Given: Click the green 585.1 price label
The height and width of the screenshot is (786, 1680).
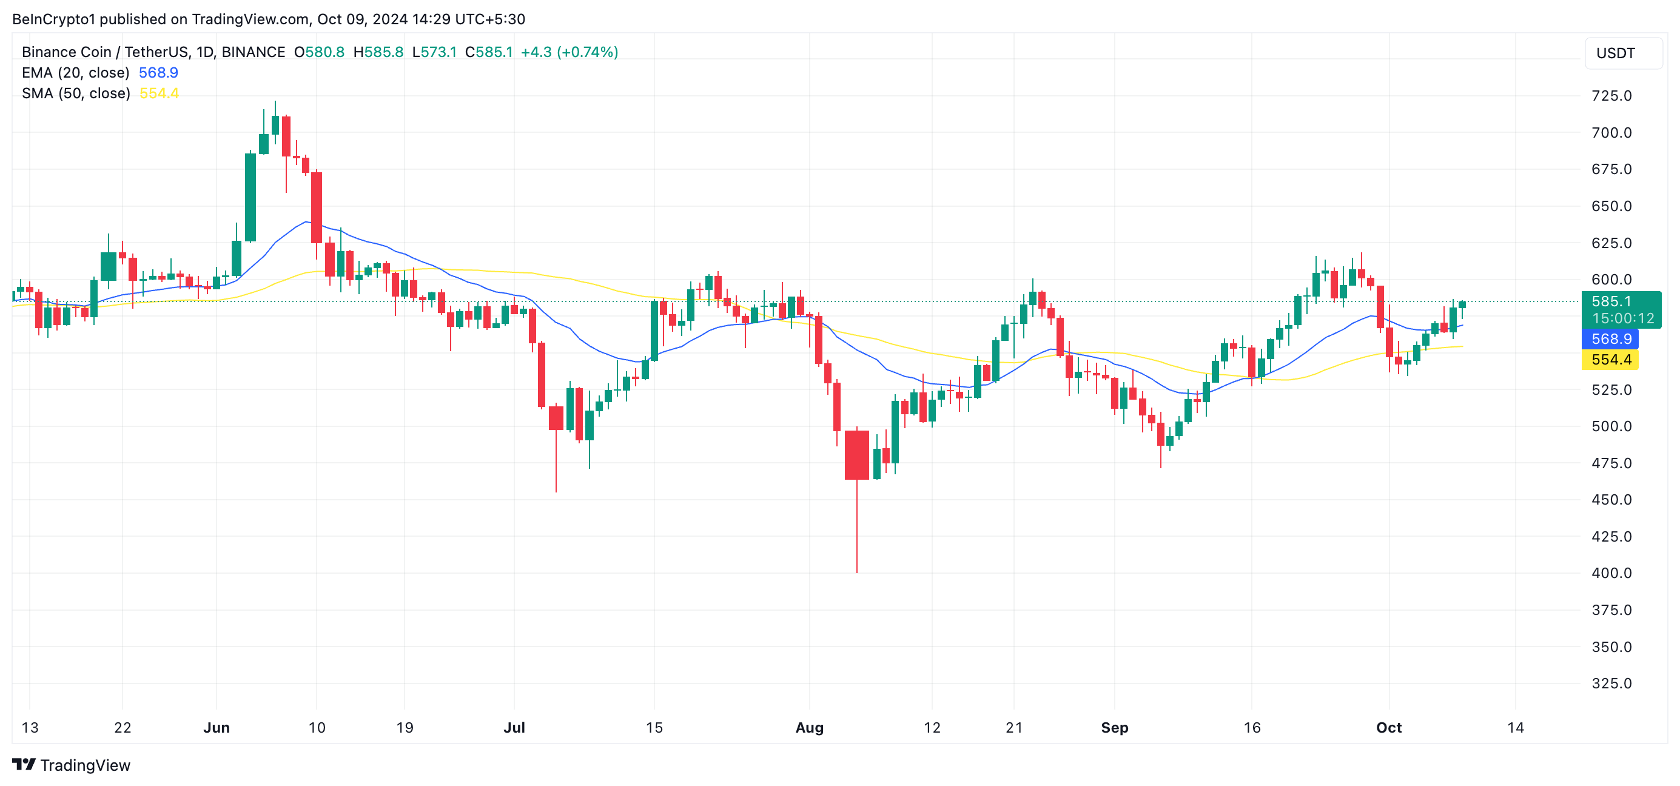Looking at the screenshot, I should click(1611, 301).
